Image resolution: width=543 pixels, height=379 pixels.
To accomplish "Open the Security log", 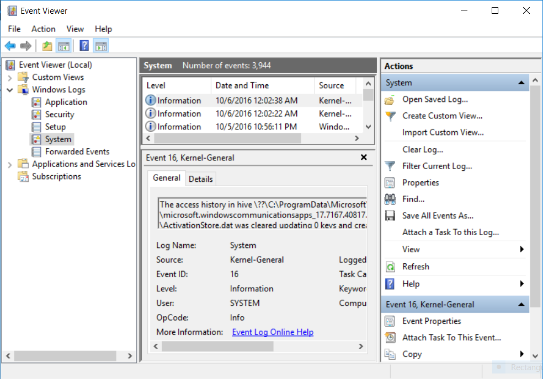I will click(60, 115).
